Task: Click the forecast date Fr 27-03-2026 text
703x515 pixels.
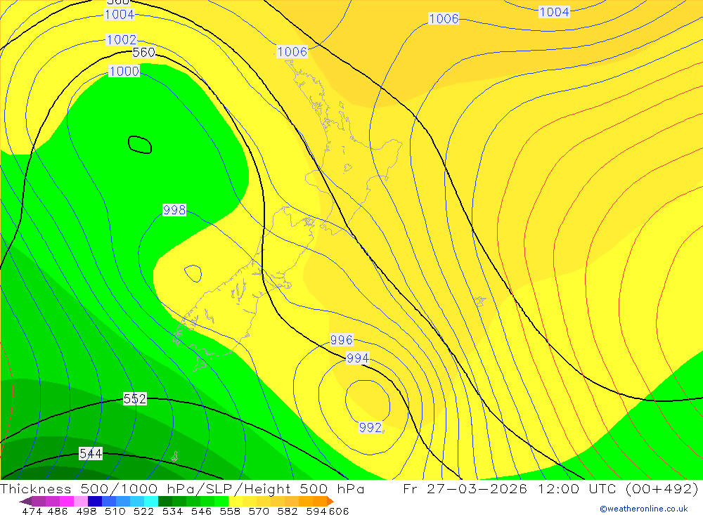Action: tap(465, 488)
